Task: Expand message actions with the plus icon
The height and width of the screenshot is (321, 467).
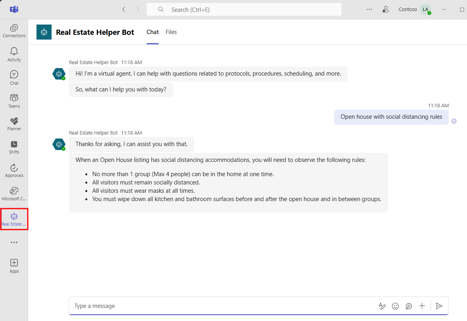Action: pos(422,306)
